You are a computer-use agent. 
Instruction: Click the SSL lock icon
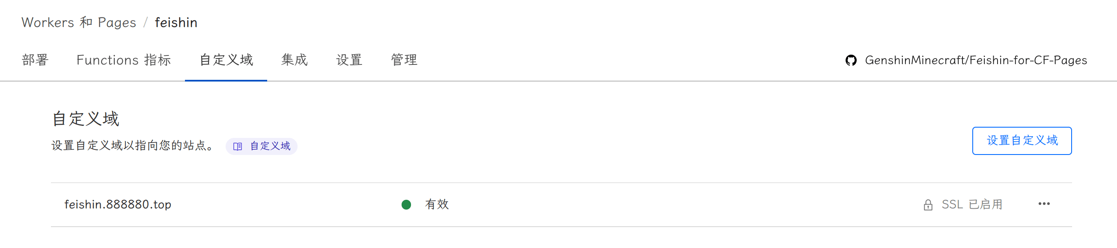927,205
